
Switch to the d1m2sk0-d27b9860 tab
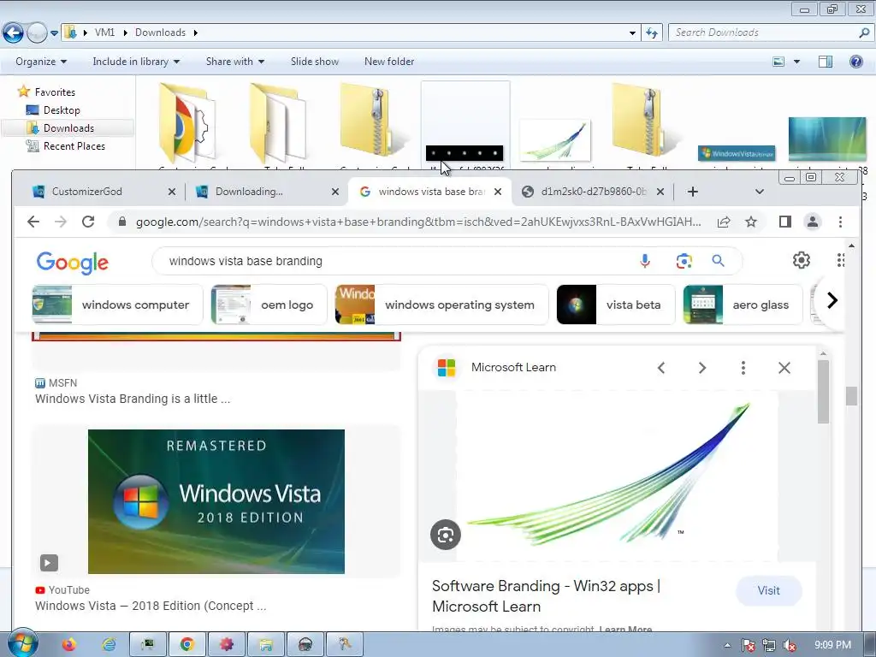click(594, 192)
